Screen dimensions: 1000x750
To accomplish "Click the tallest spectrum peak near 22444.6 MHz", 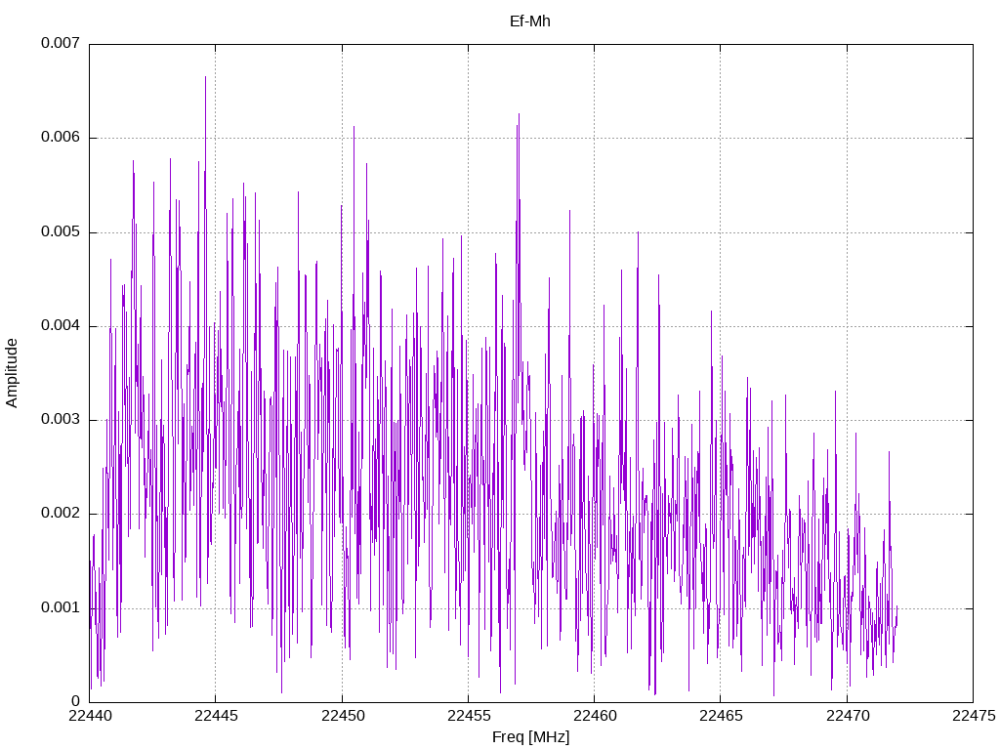I will tap(205, 77).
